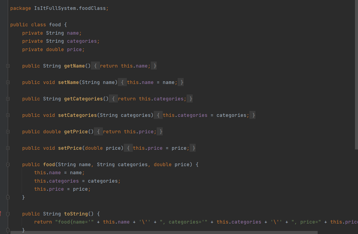Collapse the toString method using its gutter fold arrow
Image resolution: width=358 pixels, height=234 pixels.
(8, 214)
